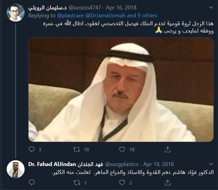218x190 pixels.
Task: Retweet the tweet with 18 retweets
Action: tap(77, 150)
